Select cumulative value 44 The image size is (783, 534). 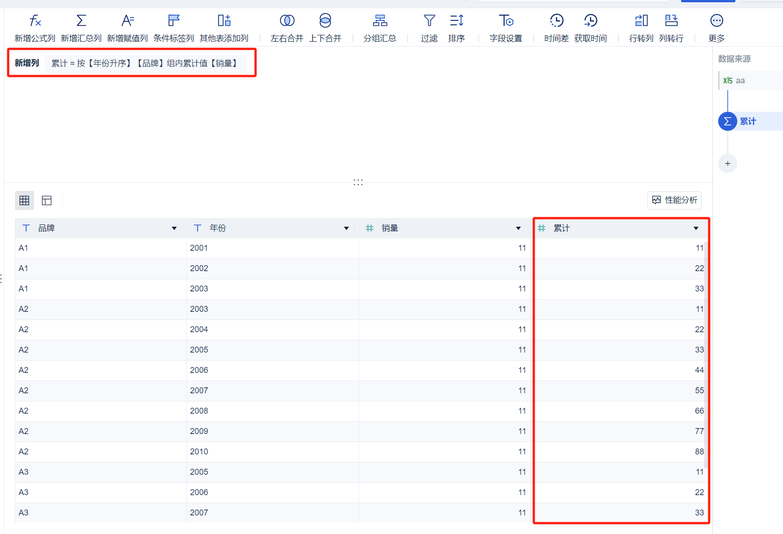point(620,370)
